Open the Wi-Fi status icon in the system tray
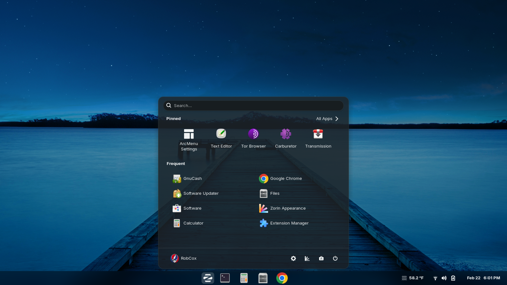Image resolution: width=507 pixels, height=285 pixels. pyautogui.click(x=435, y=278)
